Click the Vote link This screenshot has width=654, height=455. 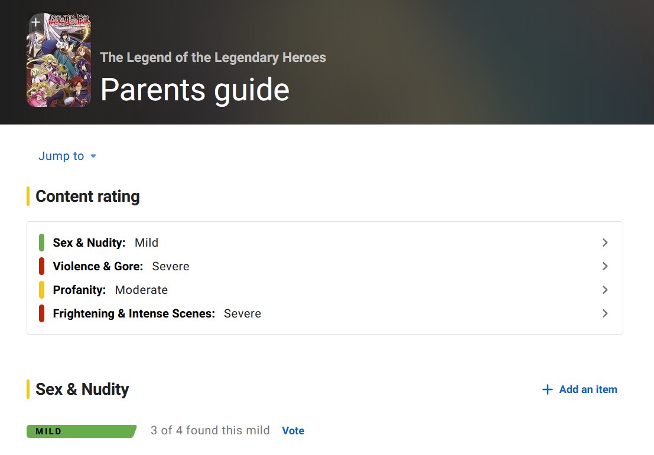293,431
